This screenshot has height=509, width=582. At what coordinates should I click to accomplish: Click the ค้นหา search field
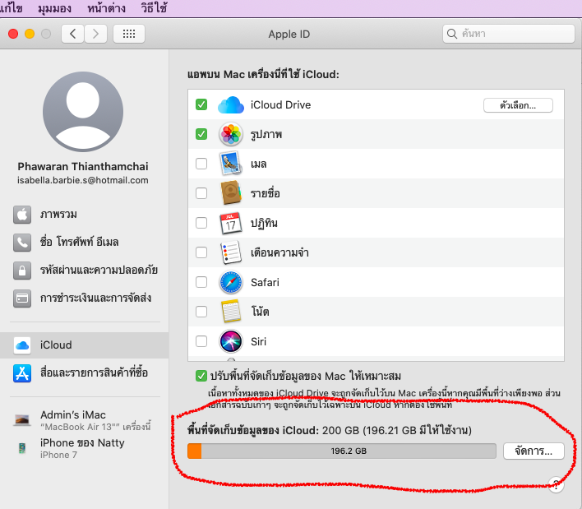(x=509, y=34)
